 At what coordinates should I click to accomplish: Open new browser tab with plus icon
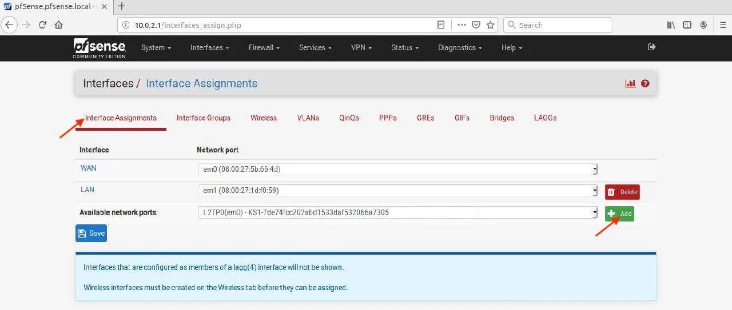[x=121, y=7]
